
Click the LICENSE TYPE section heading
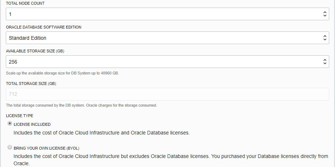pos(20,116)
